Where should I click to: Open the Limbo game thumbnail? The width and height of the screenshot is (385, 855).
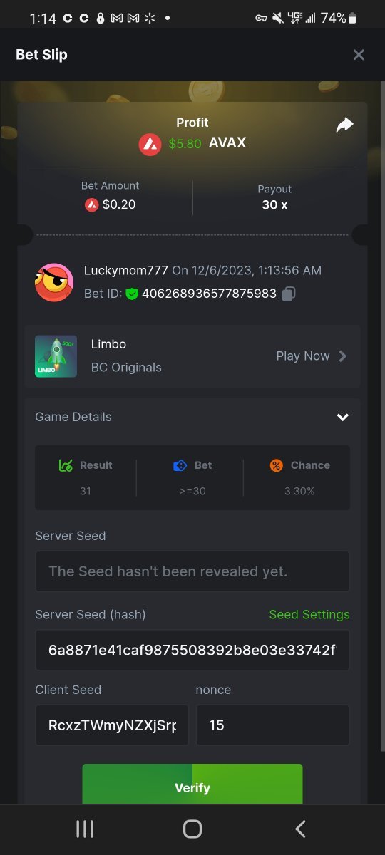pyautogui.click(x=56, y=356)
